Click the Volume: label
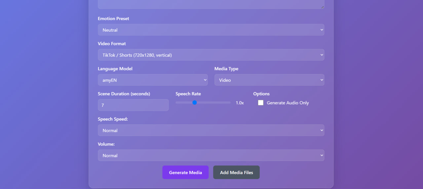The image size is (423, 189). 106,144
